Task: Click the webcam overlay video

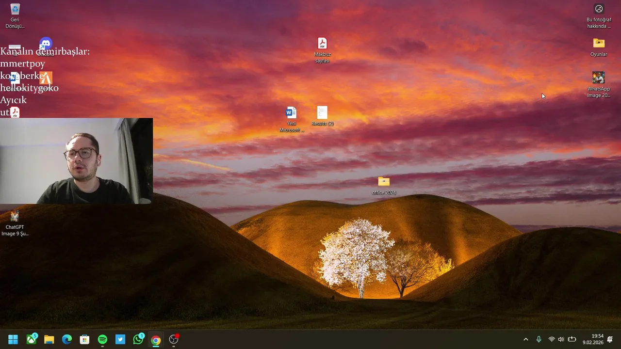Action: [76, 161]
